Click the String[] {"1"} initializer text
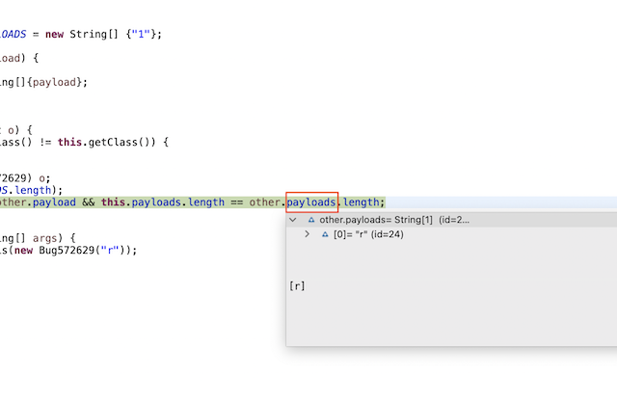This screenshot has width=617, height=403. pyautogui.click(x=114, y=35)
